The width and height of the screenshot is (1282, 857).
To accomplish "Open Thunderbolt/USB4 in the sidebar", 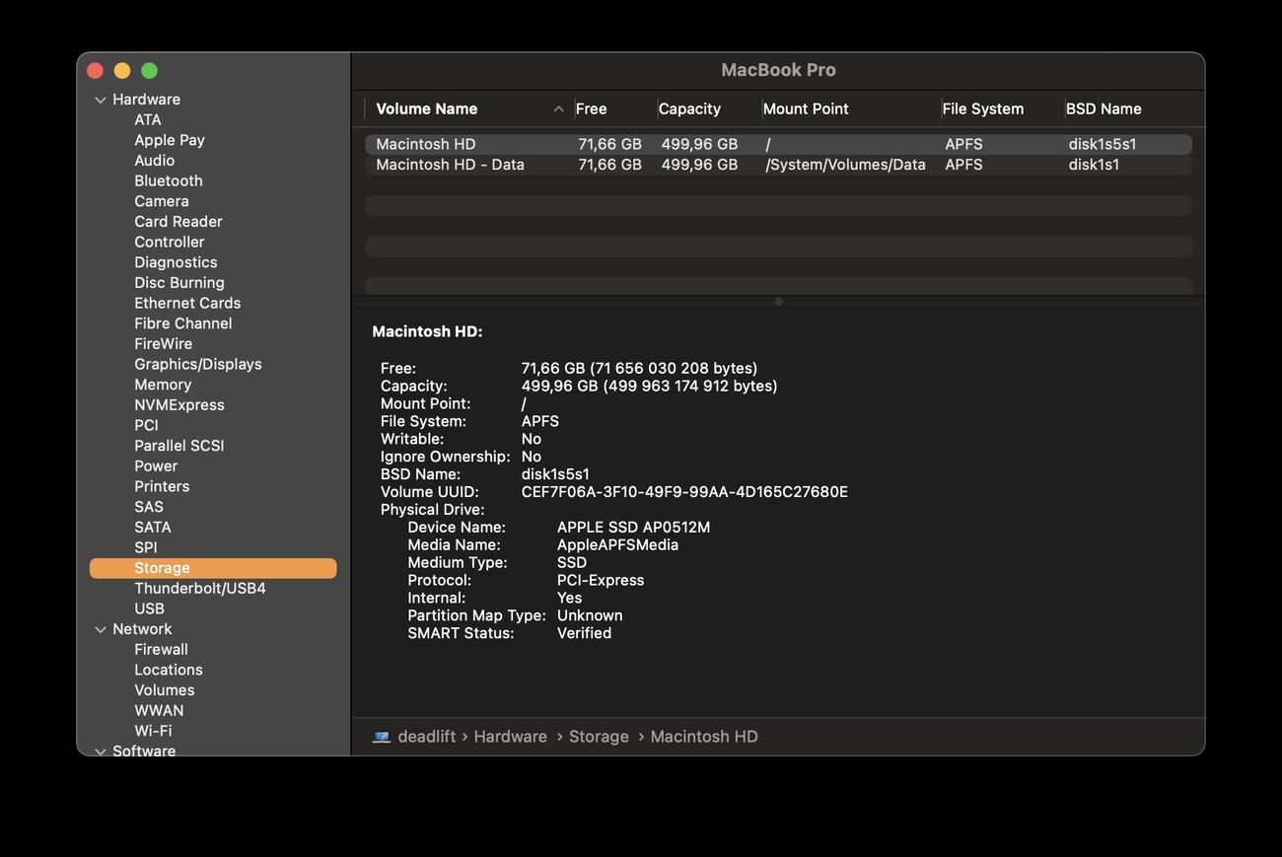I will click(x=200, y=589).
